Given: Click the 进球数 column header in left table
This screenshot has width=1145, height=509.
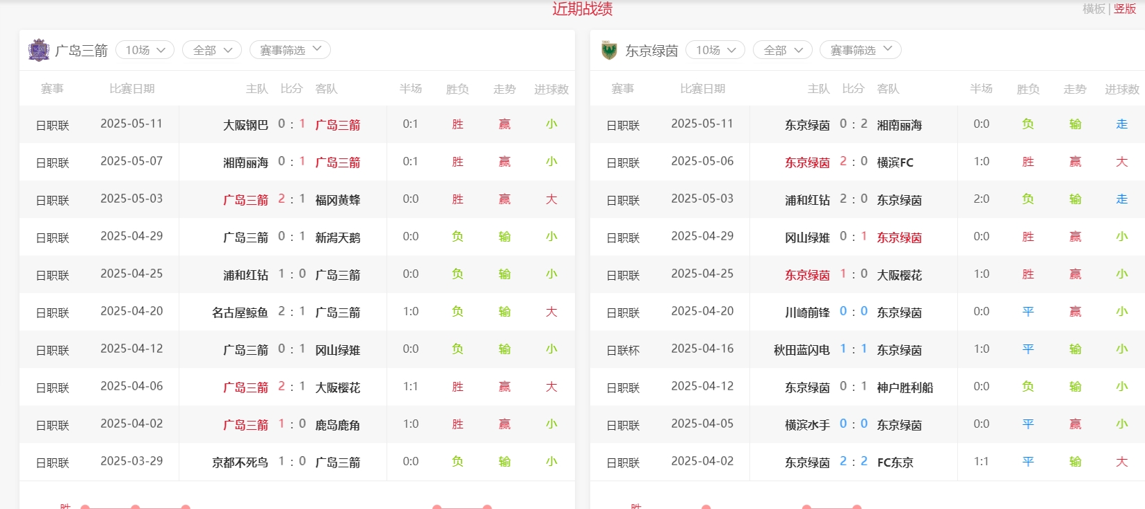Looking at the screenshot, I should coord(551,89).
